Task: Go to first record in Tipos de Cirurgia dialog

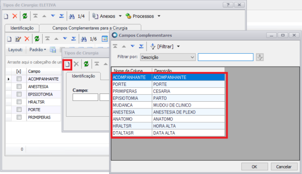Action: tap(97, 64)
